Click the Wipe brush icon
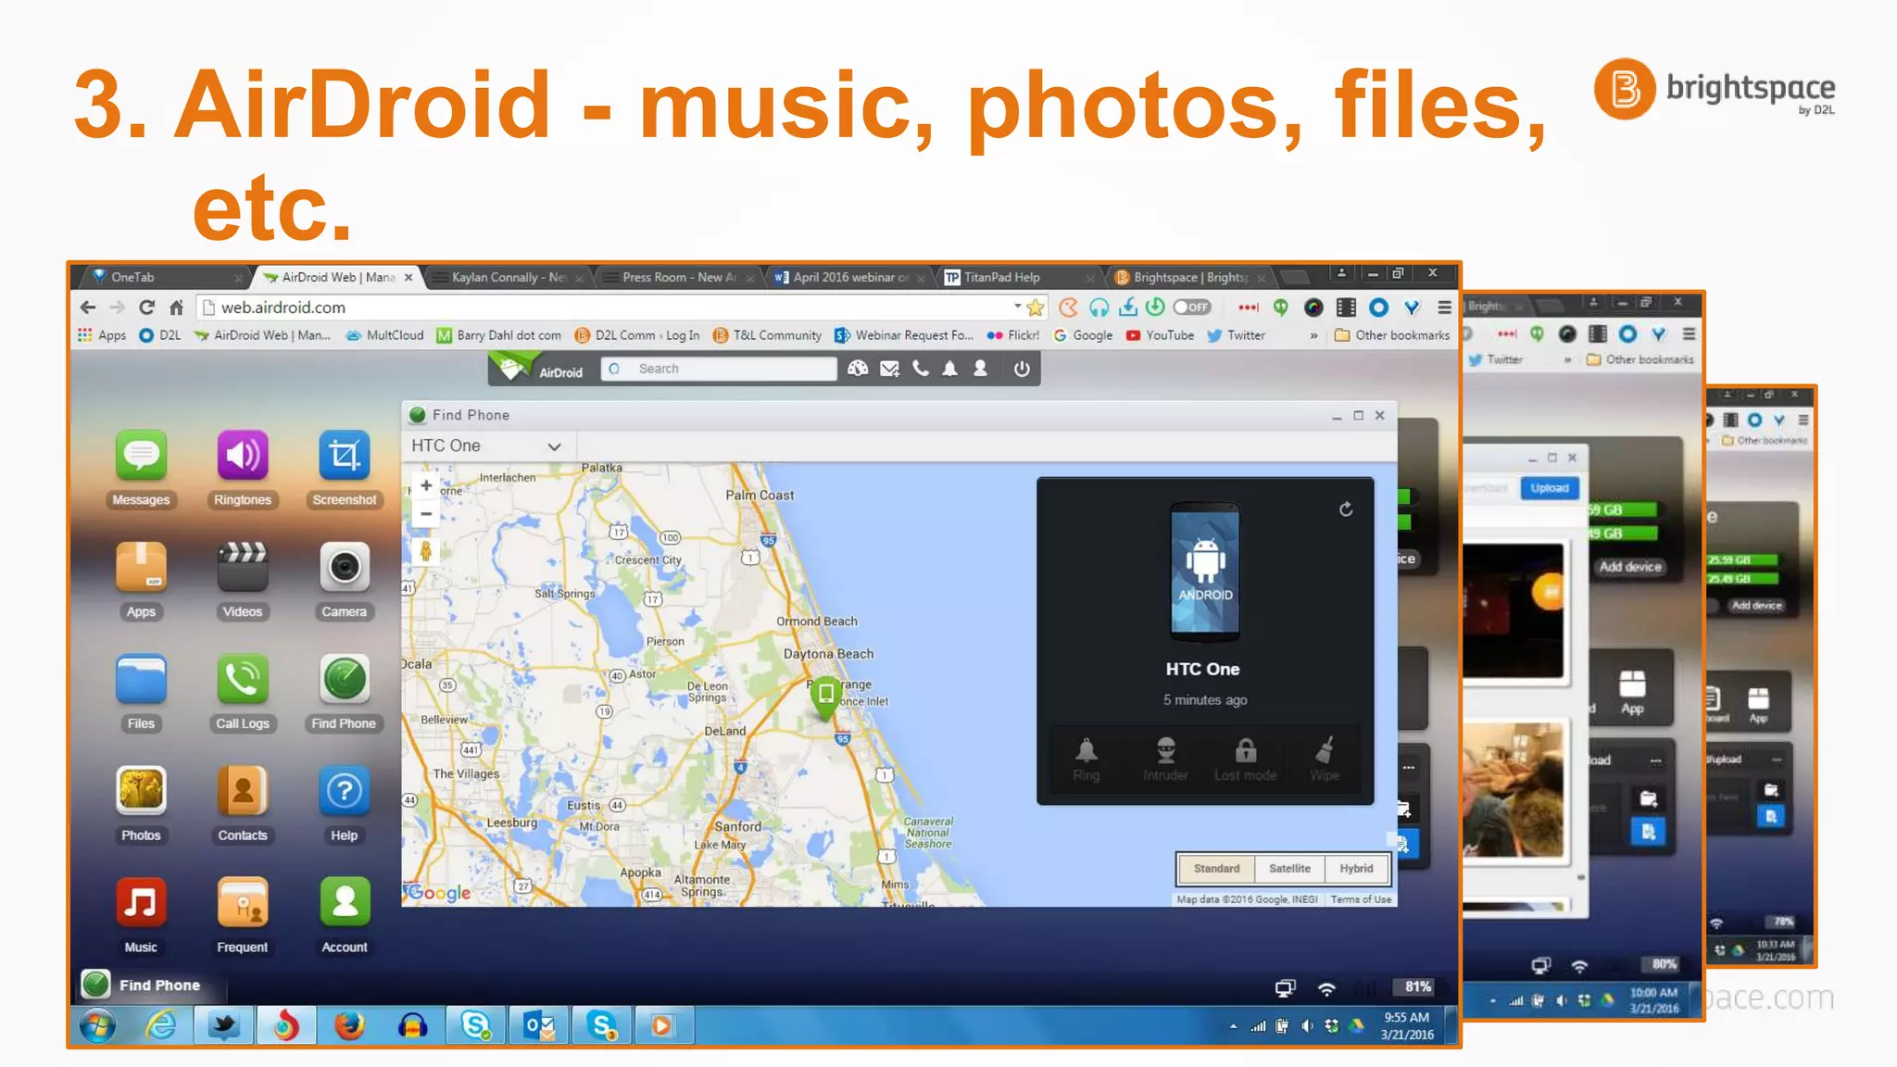The image size is (1897, 1067). click(x=1325, y=751)
